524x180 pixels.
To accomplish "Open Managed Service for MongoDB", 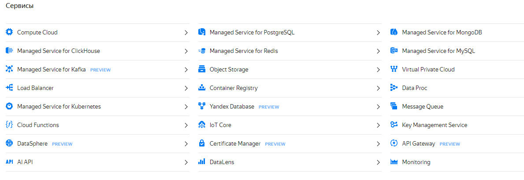I will point(442,33).
